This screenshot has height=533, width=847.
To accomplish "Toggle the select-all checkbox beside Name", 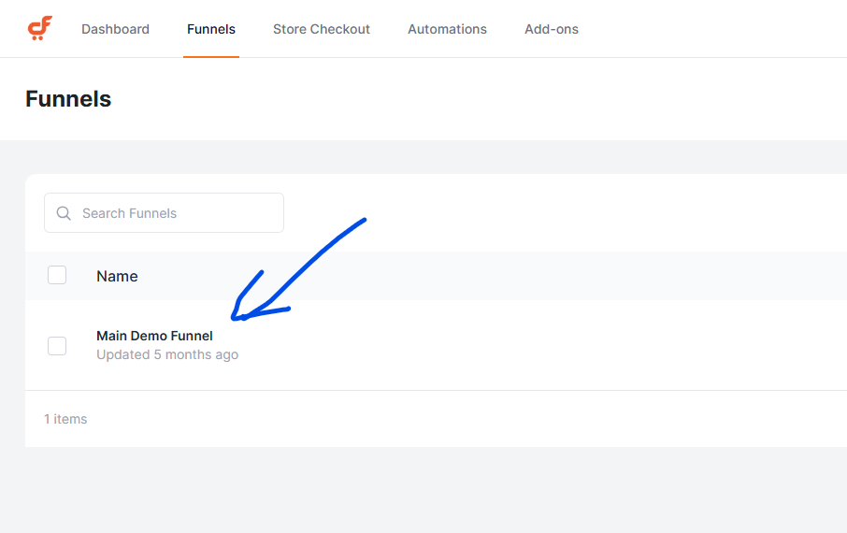I will coord(57,275).
